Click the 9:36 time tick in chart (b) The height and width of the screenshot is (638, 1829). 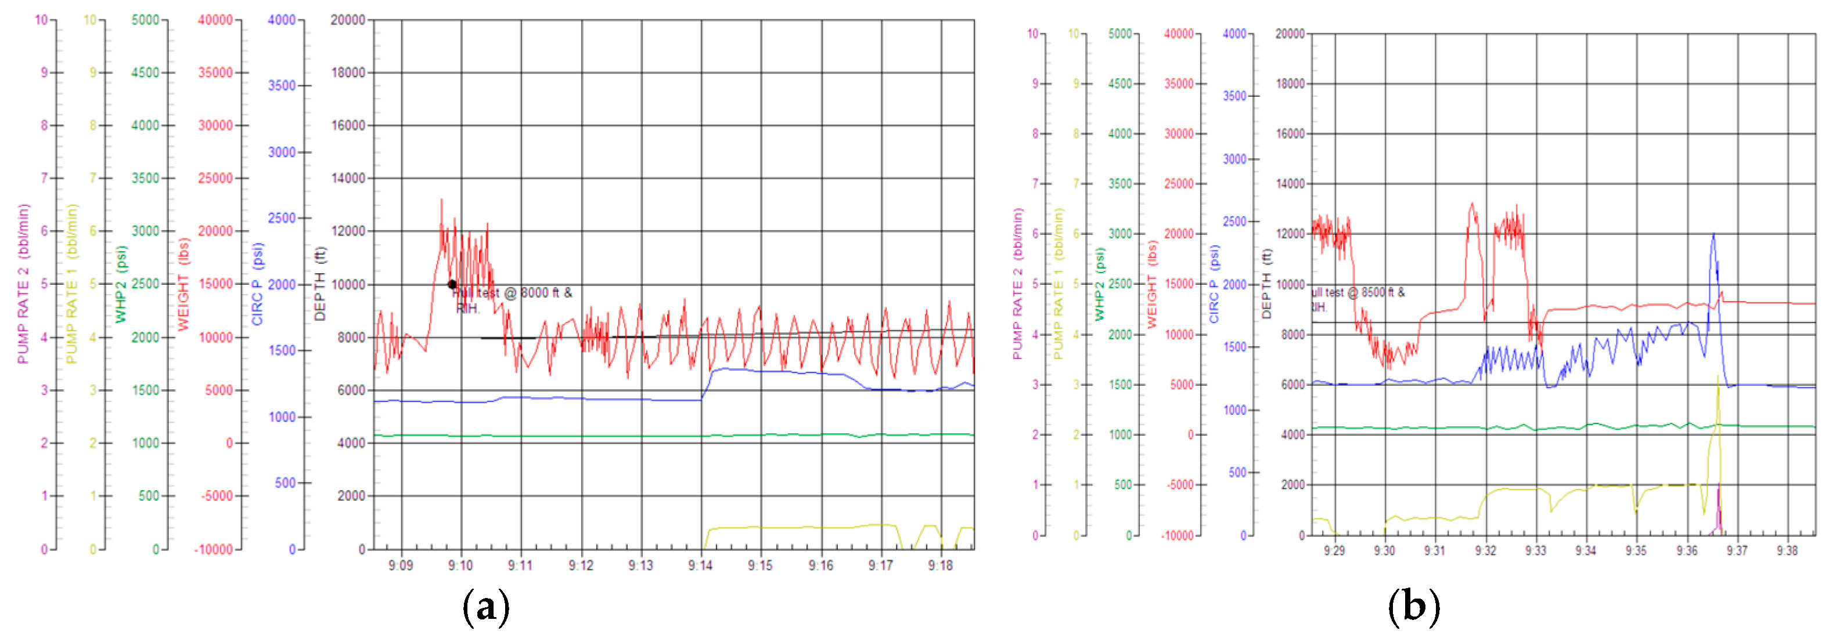coord(1687,551)
